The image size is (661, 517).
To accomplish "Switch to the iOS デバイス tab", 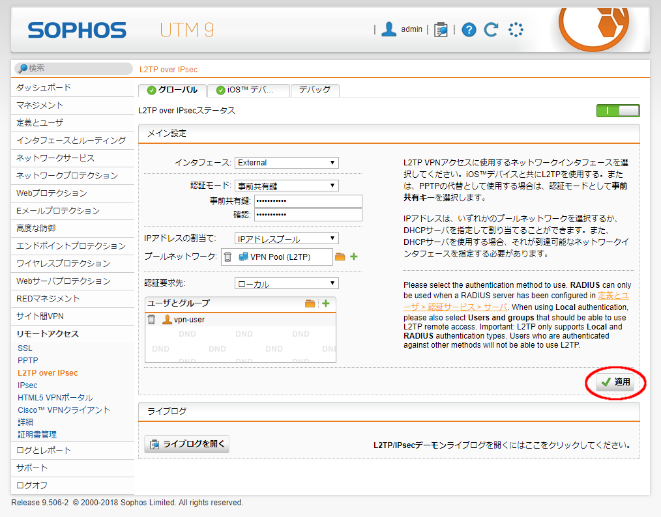I will point(248,90).
